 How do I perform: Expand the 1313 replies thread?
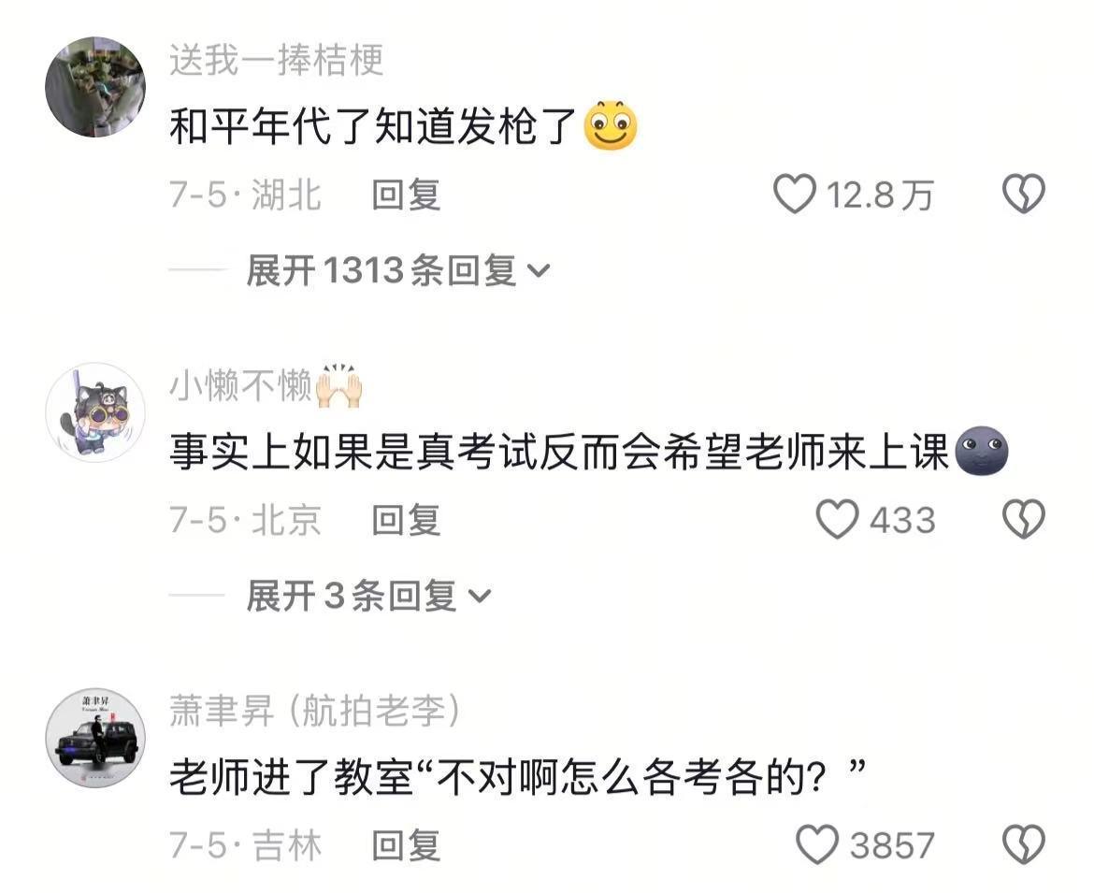(398, 270)
